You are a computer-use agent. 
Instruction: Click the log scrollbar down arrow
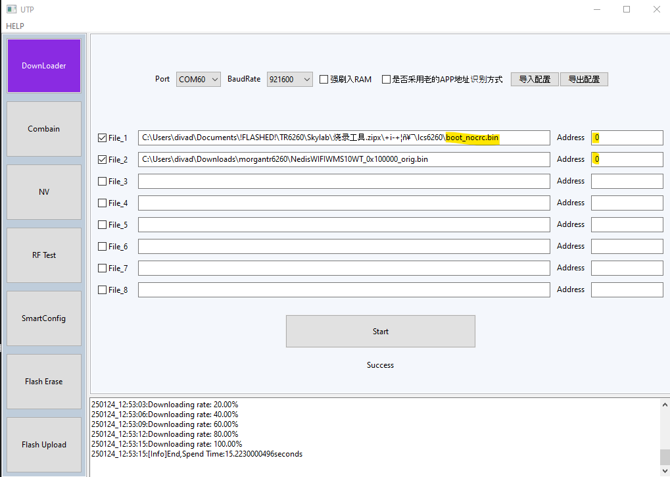point(665,471)
